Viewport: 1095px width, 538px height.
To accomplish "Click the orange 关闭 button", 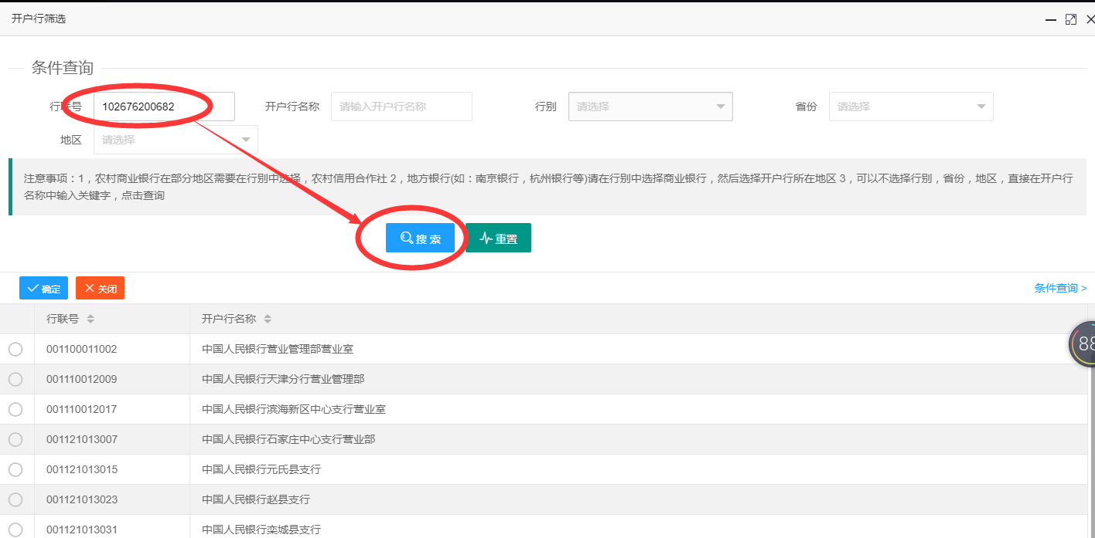I will 100,289.
